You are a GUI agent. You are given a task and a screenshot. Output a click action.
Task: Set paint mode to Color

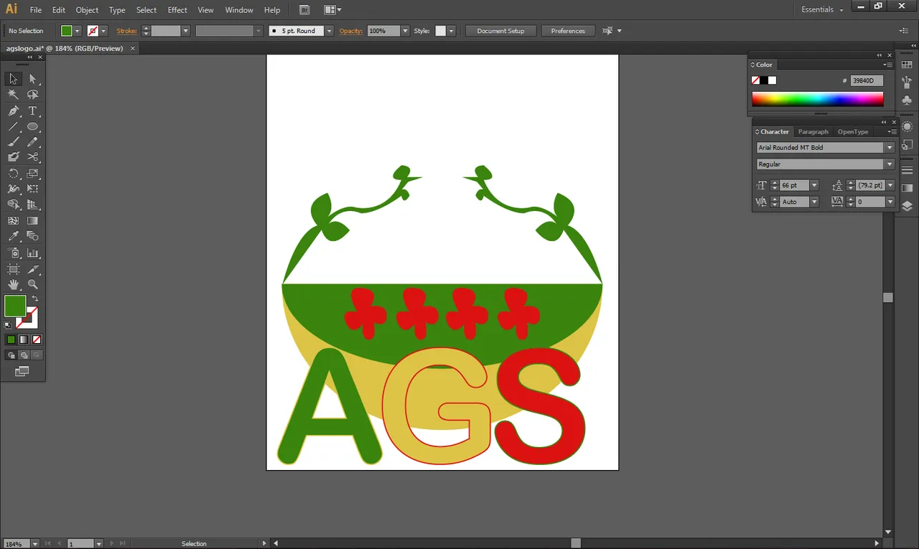11,339
